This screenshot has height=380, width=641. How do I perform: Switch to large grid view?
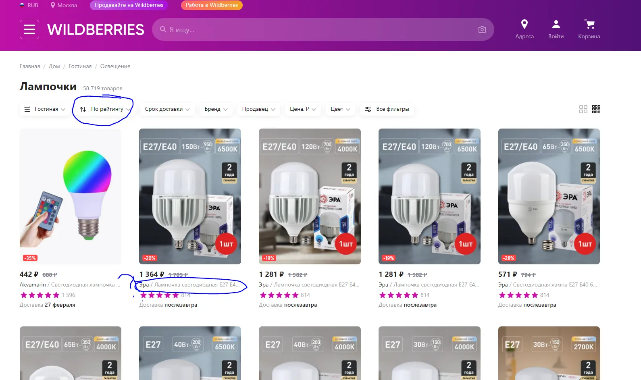coord(583,109)
